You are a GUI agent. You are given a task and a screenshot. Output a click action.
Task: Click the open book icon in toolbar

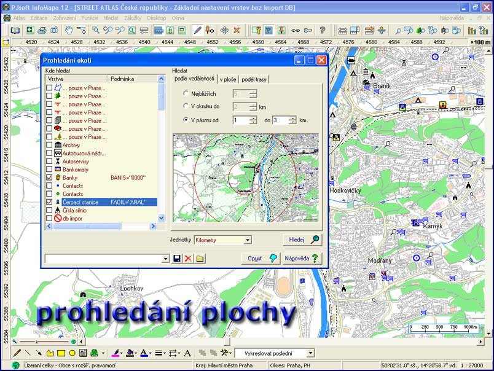pos(15,31)
